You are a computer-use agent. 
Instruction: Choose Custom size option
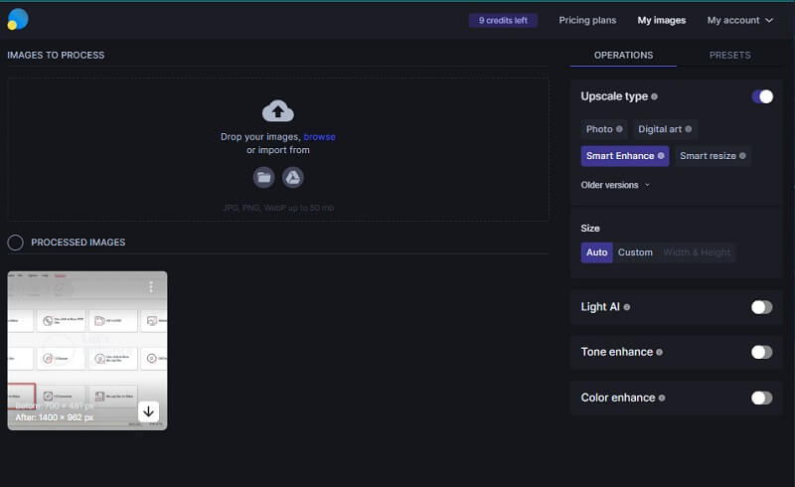[x=635, y=252]
